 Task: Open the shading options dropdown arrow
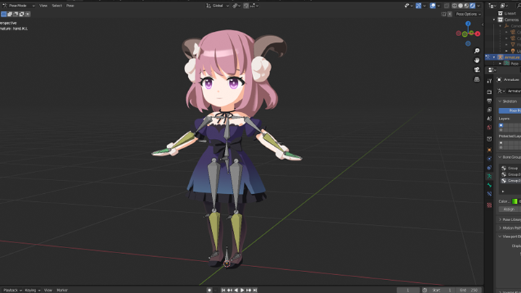click(478, 6)
